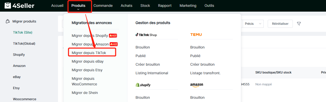Image resolution: width=326 pixels, height=102 pixels.
Task: Open Listage transfront. under TEMU
Action: point(205,73)
